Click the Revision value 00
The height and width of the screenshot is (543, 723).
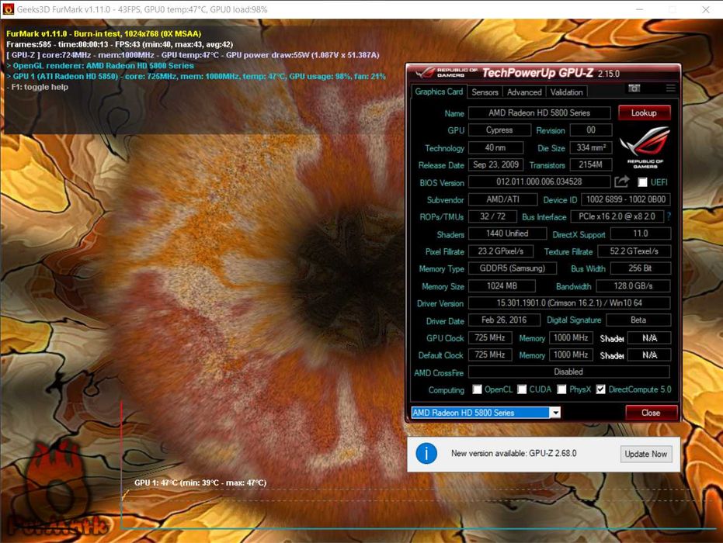coord(591,130)
